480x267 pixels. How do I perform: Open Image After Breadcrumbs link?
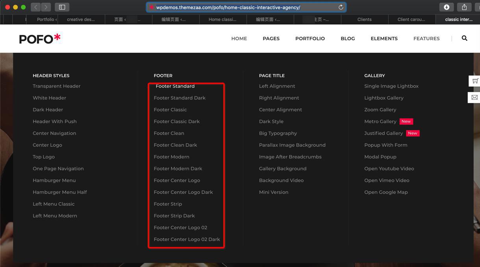pyautogui.click(x=290, y=157)
